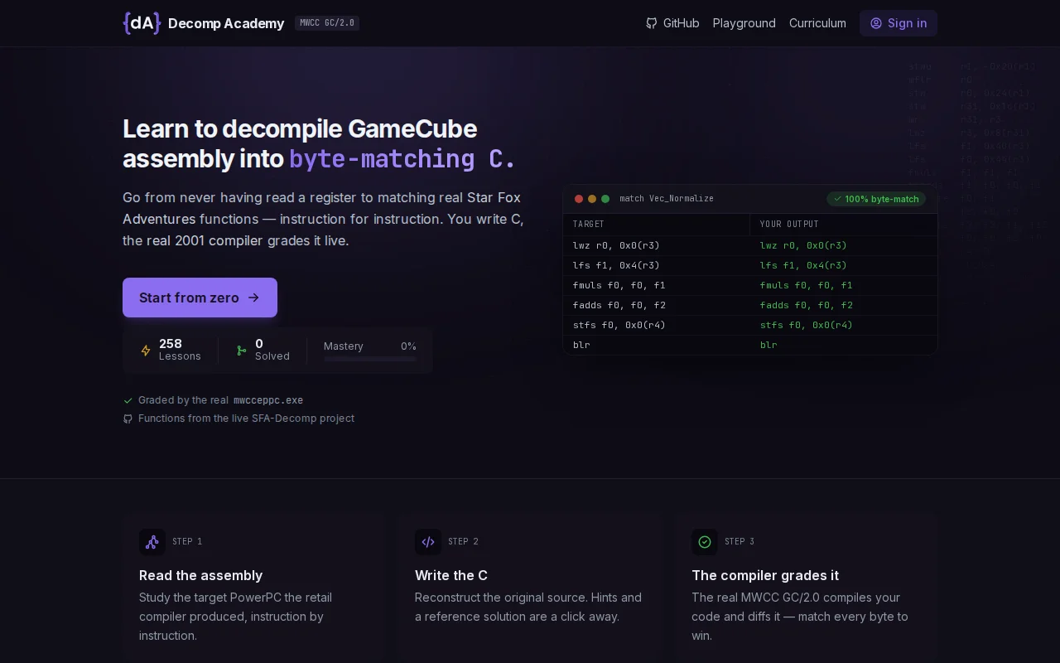Go to the Playground page
1060x663 pixels.
tap(744, 23)
